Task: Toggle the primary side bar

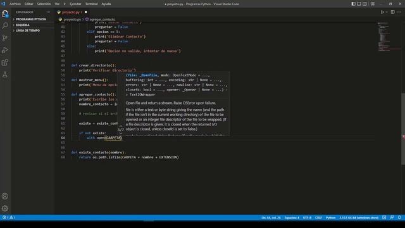Action: tap(353, 4)
